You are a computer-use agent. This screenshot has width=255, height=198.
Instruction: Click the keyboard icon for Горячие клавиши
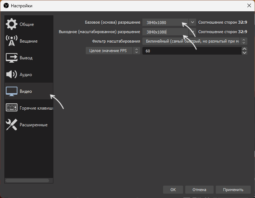[x=12, y=108]
